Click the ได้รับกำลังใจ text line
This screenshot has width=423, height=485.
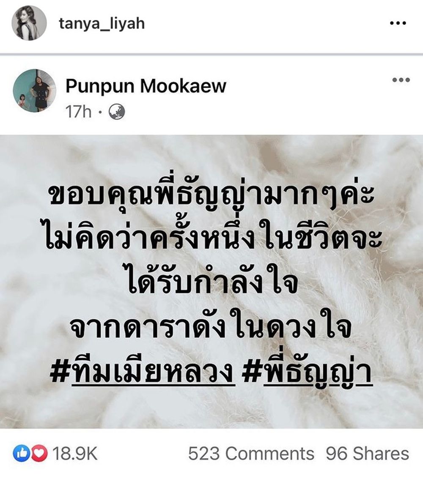click(213, 282)
